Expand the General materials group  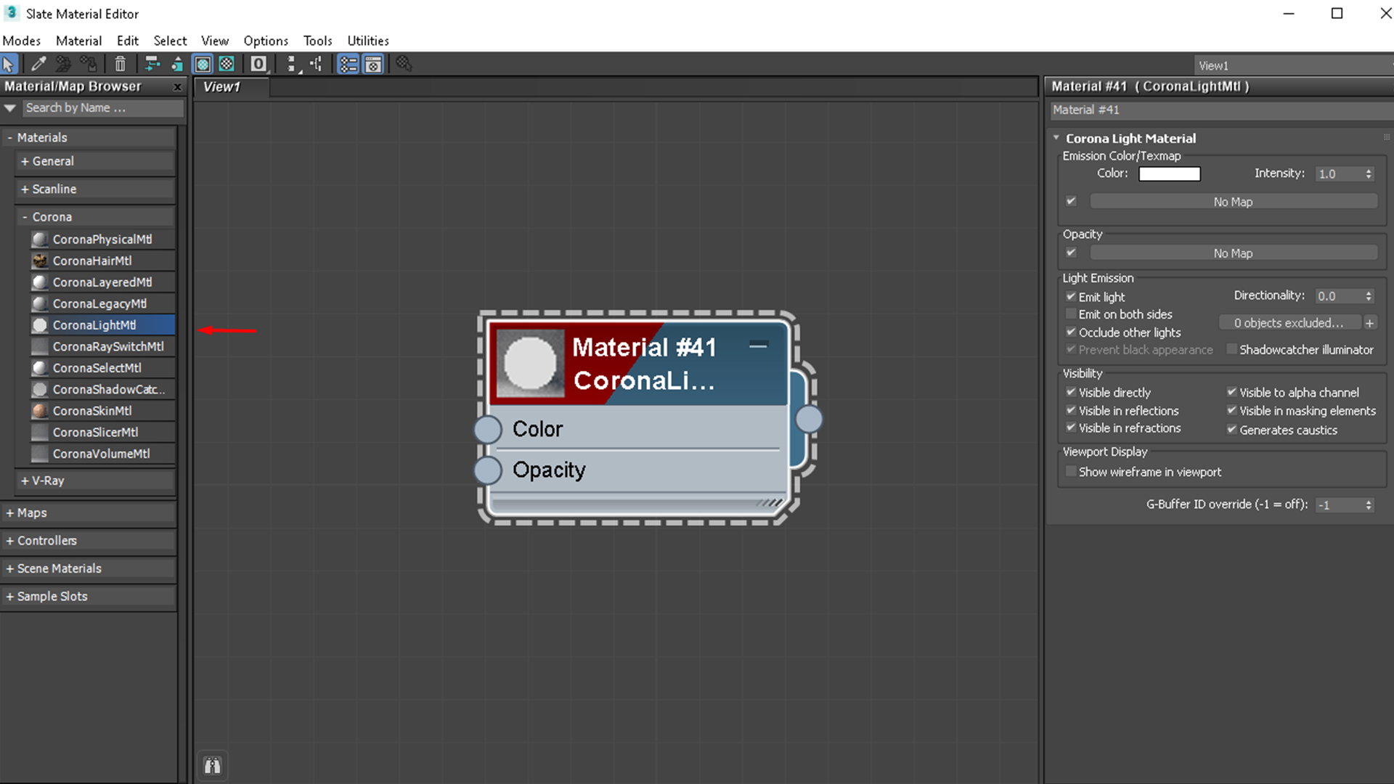pos(95,161)
